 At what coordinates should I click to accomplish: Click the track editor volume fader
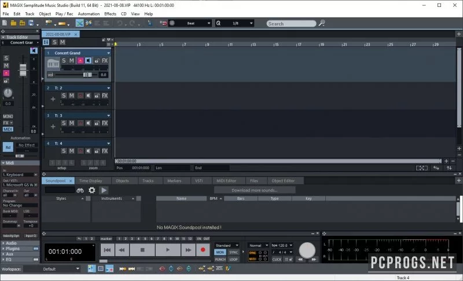(x=23, y=70)
